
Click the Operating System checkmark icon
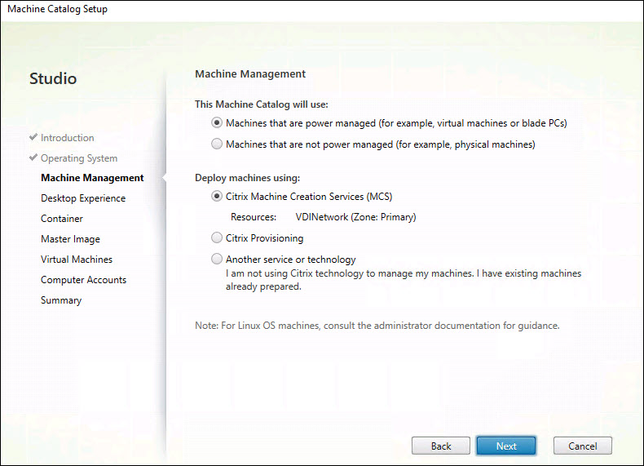point(33,158)
